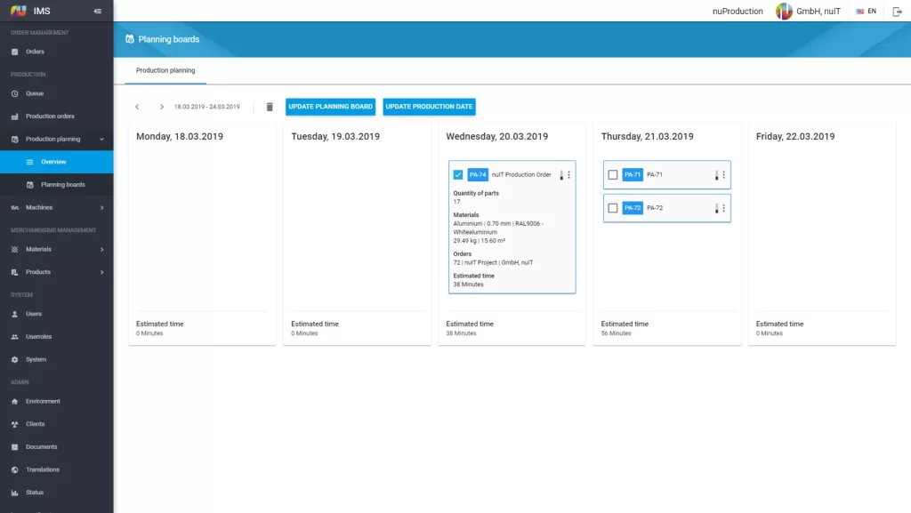Expand the Materials sidebar menu

[101, 250]
